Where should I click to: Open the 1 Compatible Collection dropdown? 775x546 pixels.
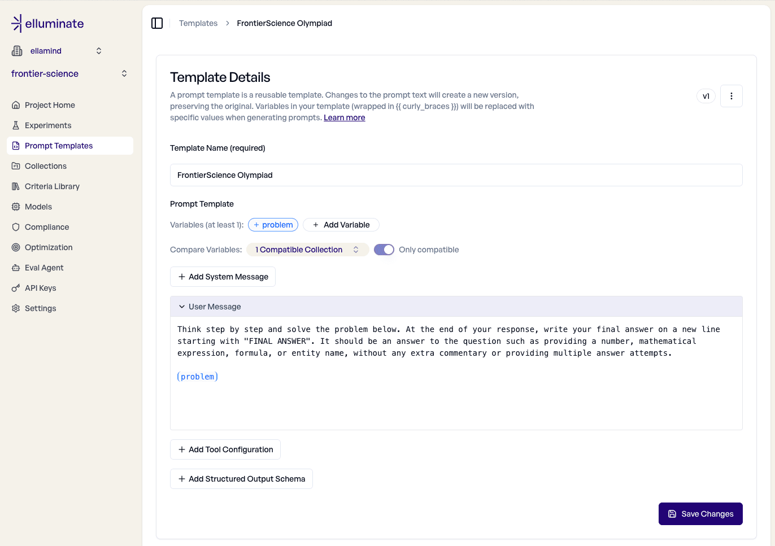pyautogui.click(x=307, y=249)
